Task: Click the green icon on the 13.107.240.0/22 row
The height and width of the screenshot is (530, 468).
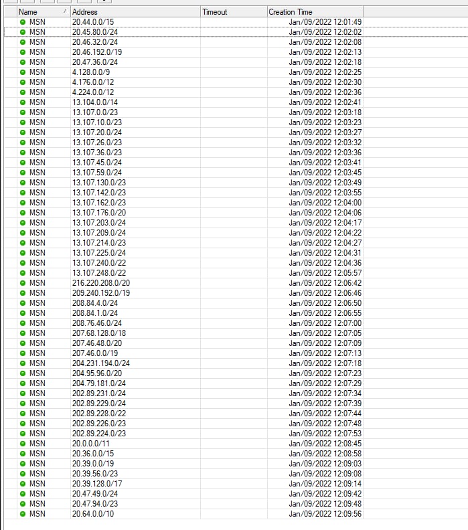Action: click(23, 263)
